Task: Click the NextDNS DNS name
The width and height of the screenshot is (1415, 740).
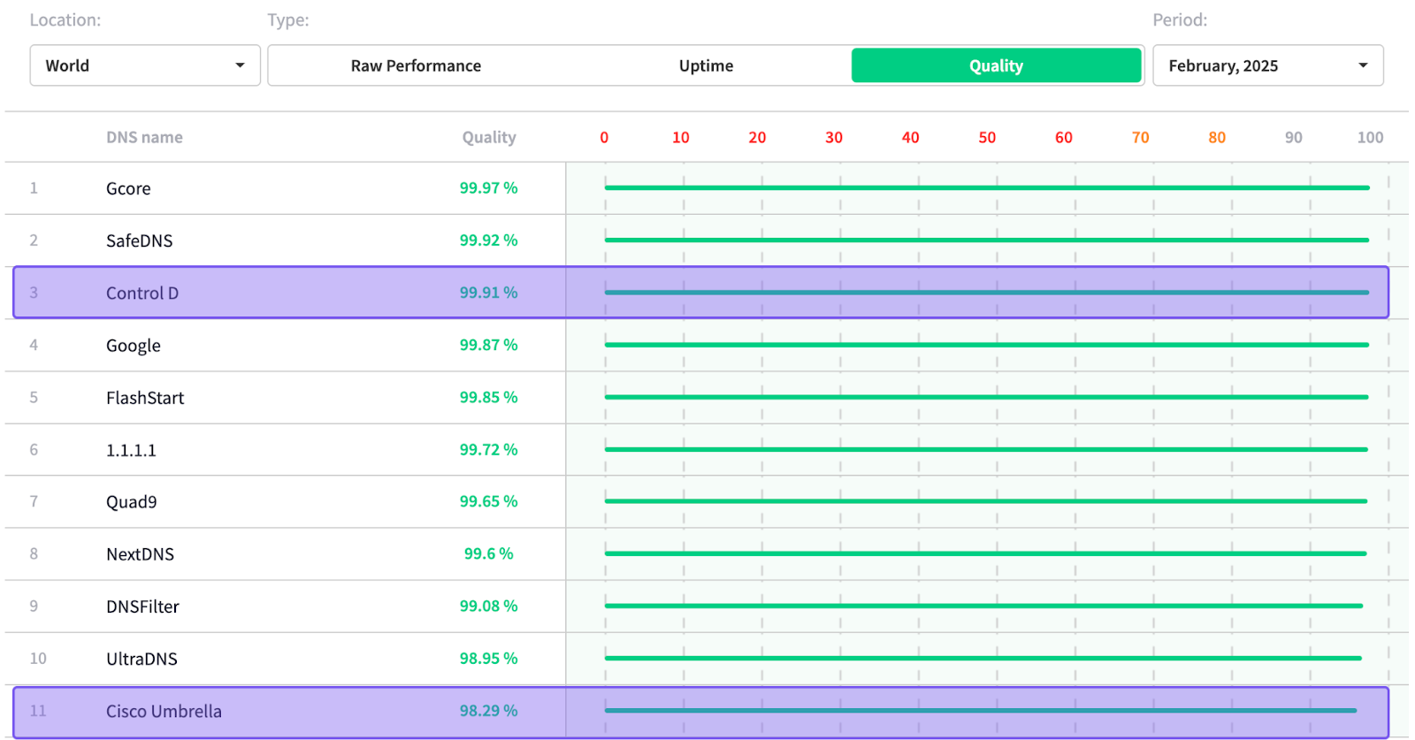Action: pos(140,554)
